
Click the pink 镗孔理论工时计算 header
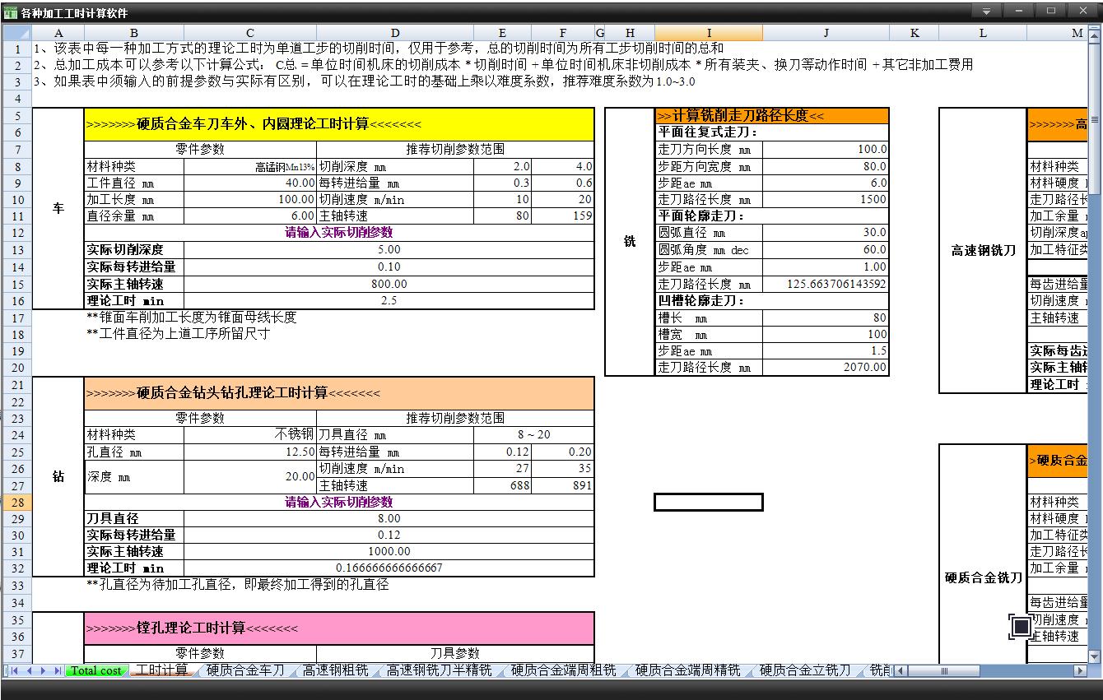(339, 628)
